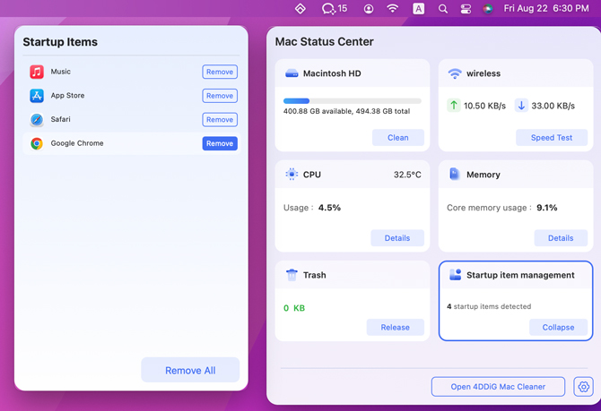
Task: Click the 0 KB trash size
Action: click(294, 308)
